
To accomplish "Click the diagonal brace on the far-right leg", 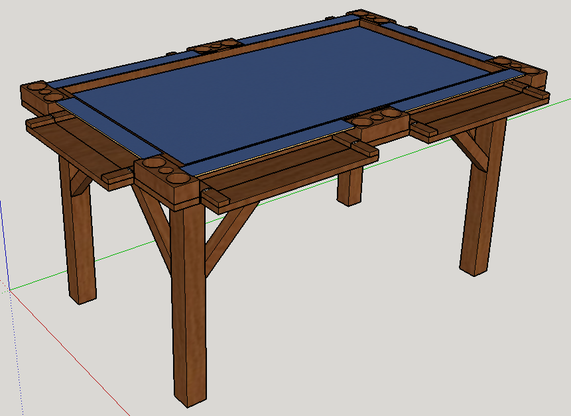I will (x=469, y=152).
